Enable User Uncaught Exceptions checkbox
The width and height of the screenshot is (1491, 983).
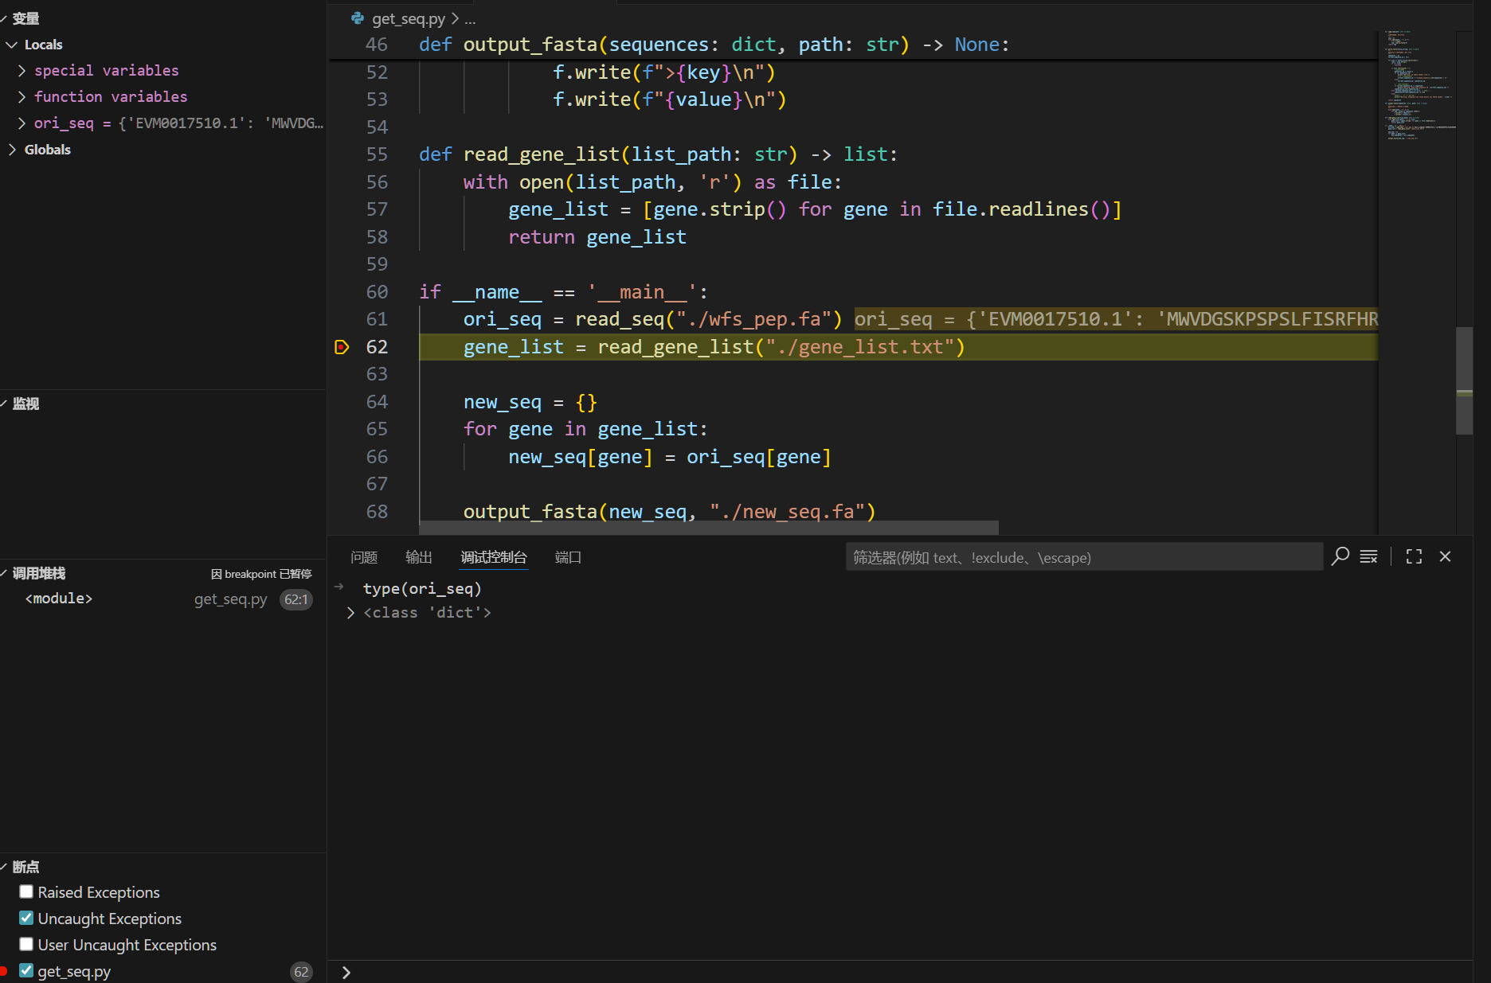pos(26,944)
